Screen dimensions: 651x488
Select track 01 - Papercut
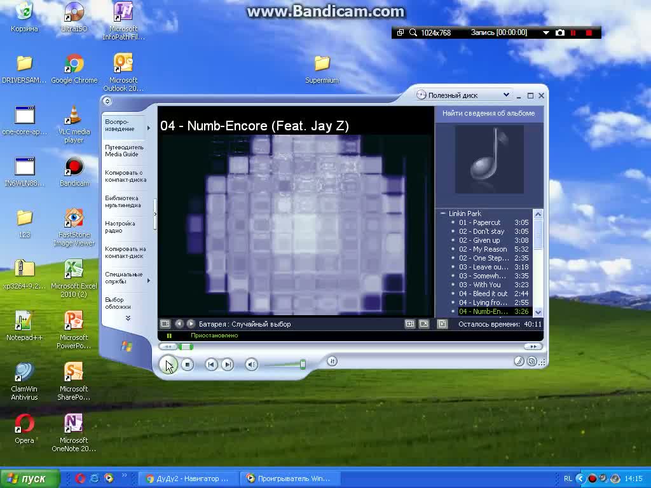click(x=490, y=222)
